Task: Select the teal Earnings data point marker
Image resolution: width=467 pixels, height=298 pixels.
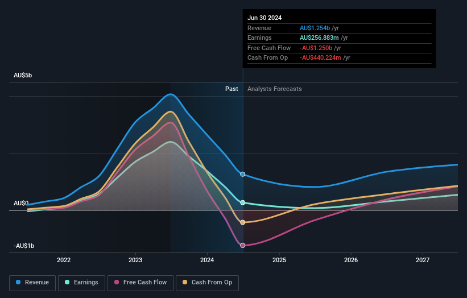Action: (x=243, y=202)
